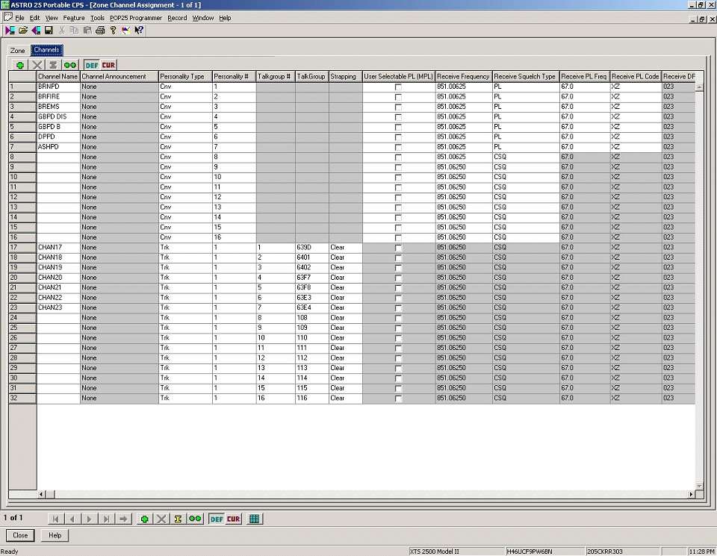Click the grid view icon beside the record navigator

point(254,519)
